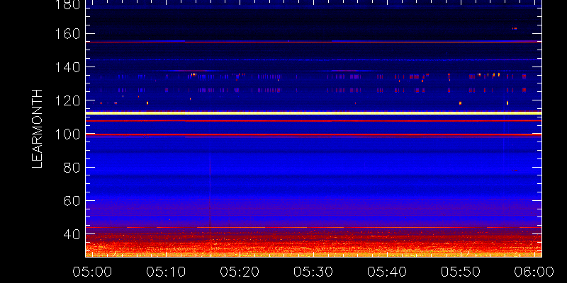Click the 40 frequency axis label
This screenshot has height=283, width=567.
tap(72, 234)
